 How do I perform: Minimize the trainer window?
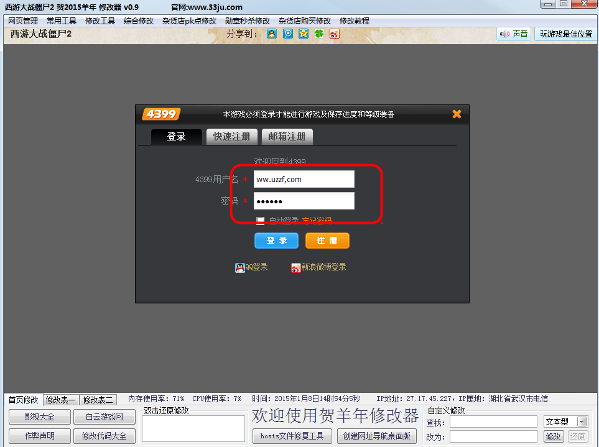point(548,4)
